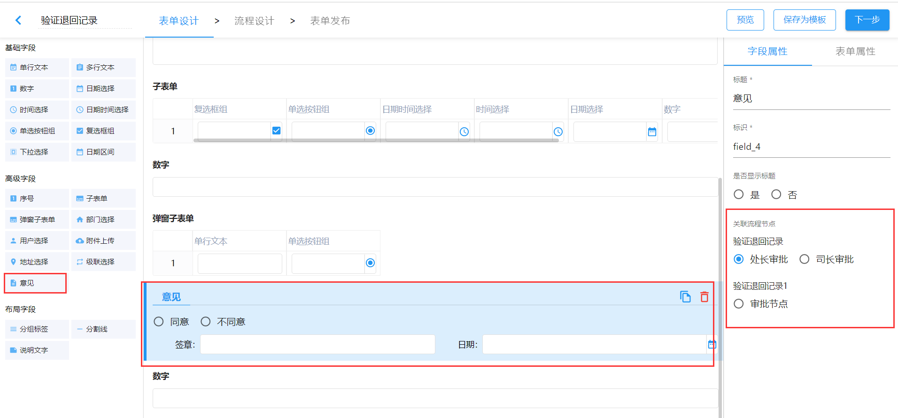This screenshot has width=898, height=418.
Task: Toggle checkbox in 子表单 复选框组 cell
Action: 277,131
